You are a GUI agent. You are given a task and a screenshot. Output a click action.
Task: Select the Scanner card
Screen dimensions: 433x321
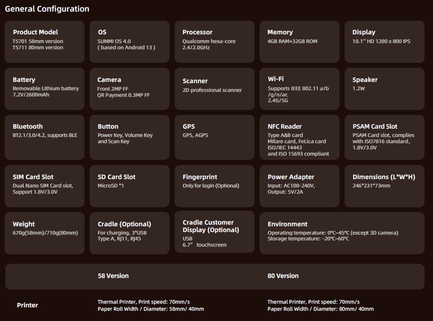click(214, 89)
